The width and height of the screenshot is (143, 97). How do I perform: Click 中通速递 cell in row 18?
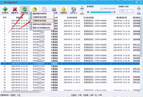54,66
